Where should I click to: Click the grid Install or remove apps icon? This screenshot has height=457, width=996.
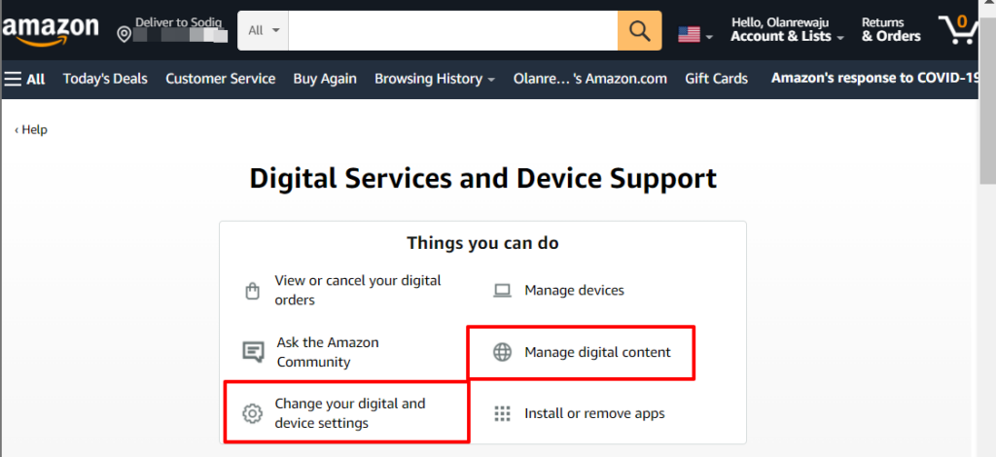point(503,414)
